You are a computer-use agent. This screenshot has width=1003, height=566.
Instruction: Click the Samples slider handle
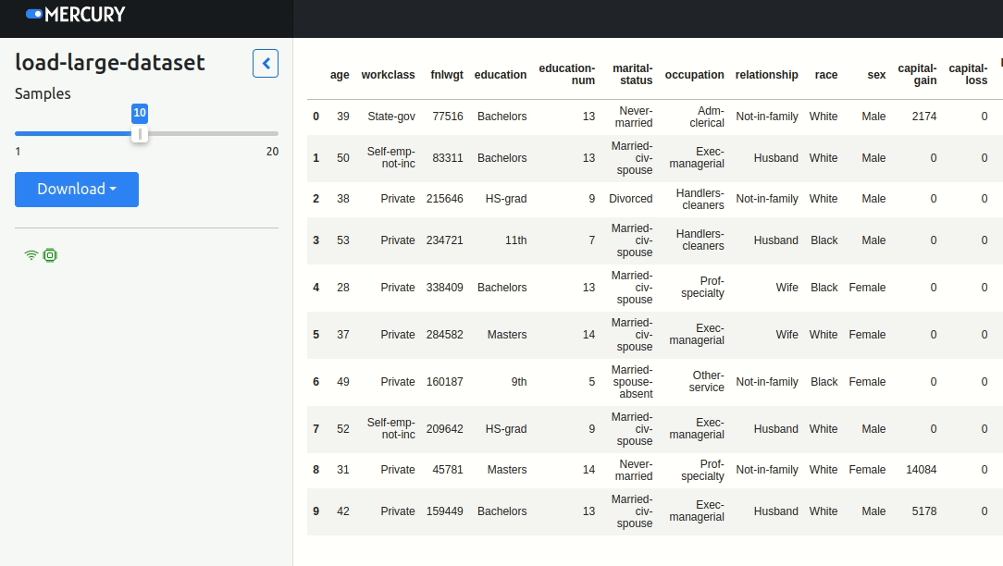[x=140, y=134]
